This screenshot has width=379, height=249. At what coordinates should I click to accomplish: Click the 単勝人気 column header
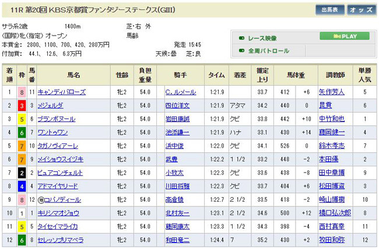(x=364, y=75)
